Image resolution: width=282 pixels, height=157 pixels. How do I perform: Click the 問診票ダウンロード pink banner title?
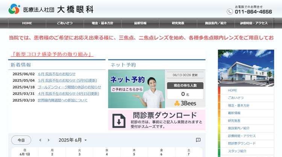[165, 115]
